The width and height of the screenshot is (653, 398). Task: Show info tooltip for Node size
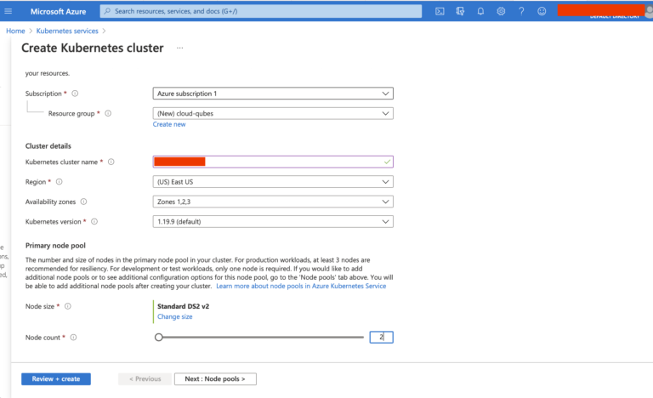tap(68, 306)
